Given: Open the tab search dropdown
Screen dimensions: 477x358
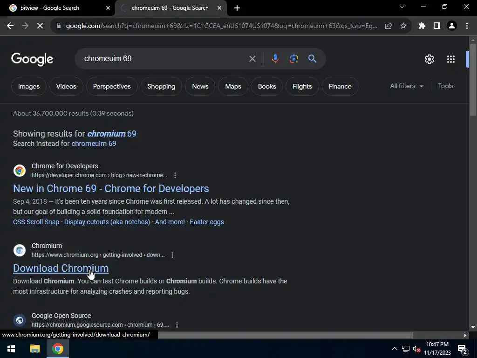Looking at the screenshot, I should pos(402,7).
